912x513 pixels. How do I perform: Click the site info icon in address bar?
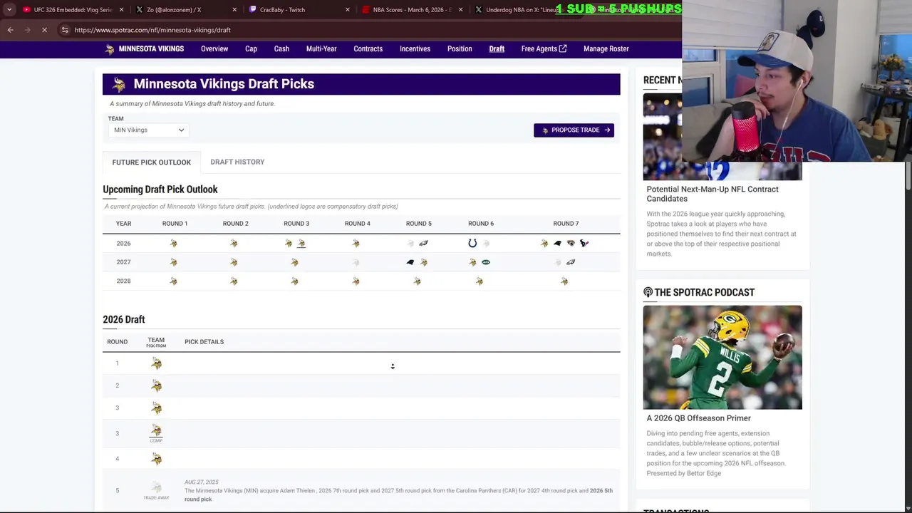click(x=65, y=30)
